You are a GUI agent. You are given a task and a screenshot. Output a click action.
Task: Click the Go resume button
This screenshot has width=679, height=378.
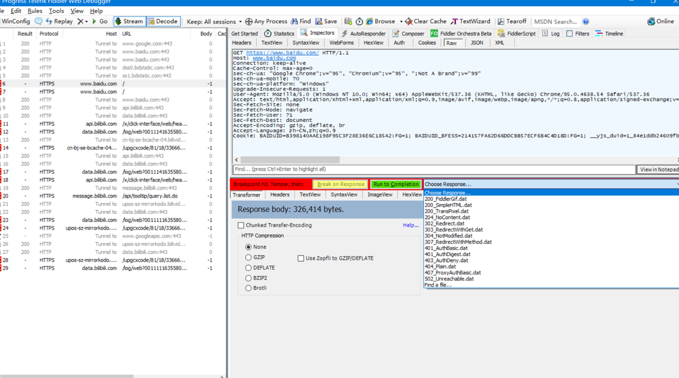[x=100, y=21]
